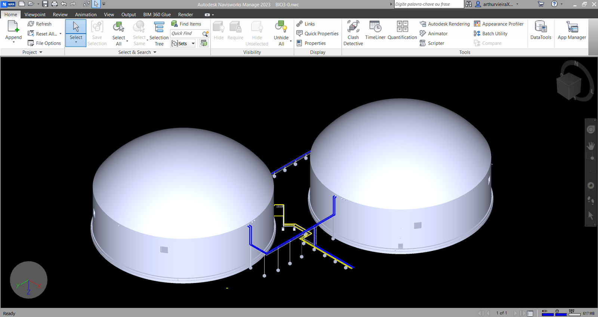Open the Help question mark icon
The image size is (598, 317).
pos(554,4)
